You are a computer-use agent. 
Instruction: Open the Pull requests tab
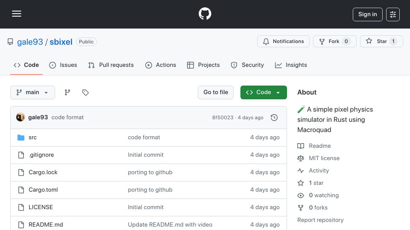point(111,65)
